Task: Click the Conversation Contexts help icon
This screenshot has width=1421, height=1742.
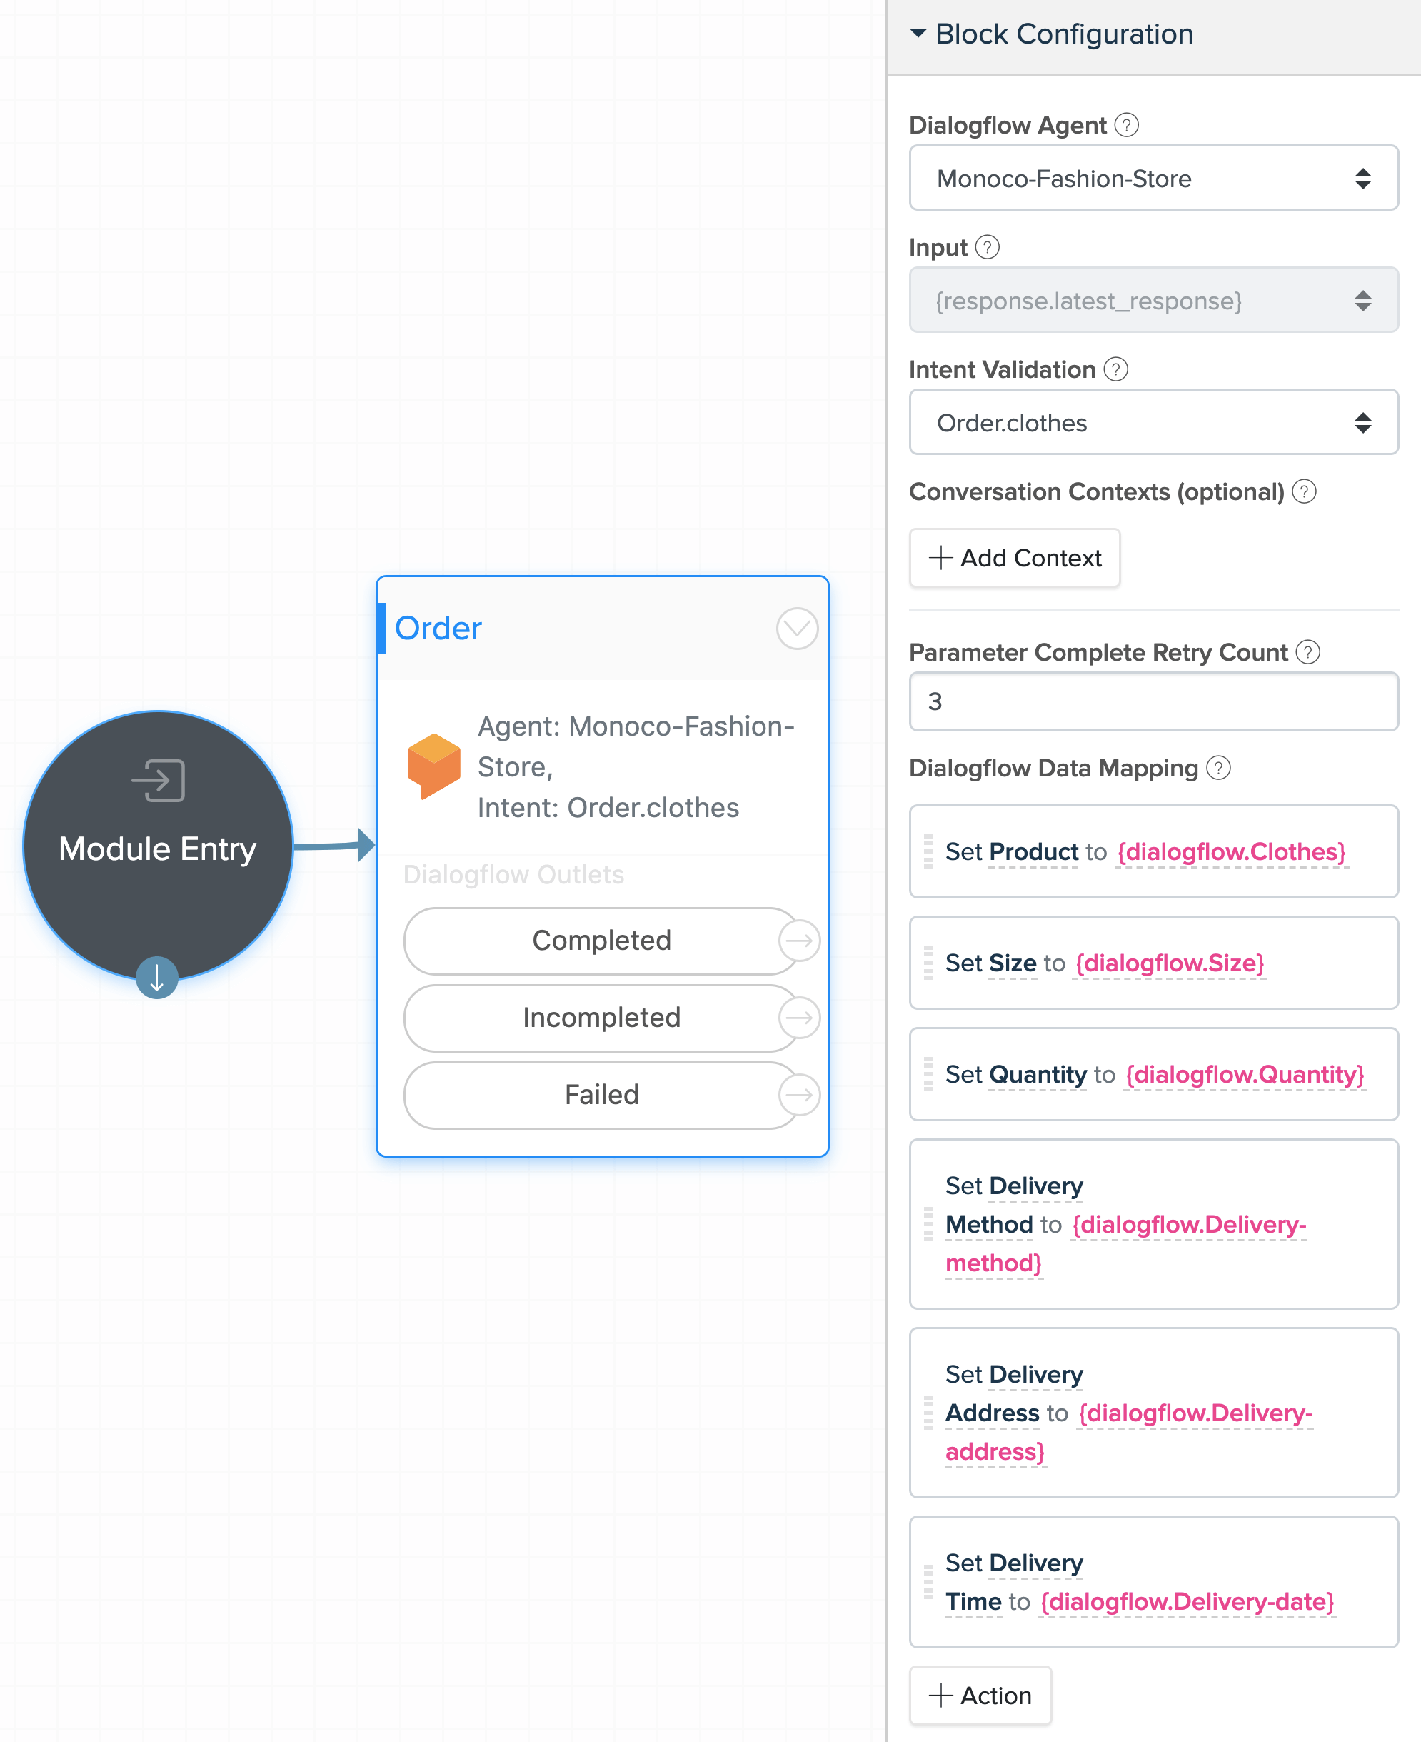Action: (1304, 491)
